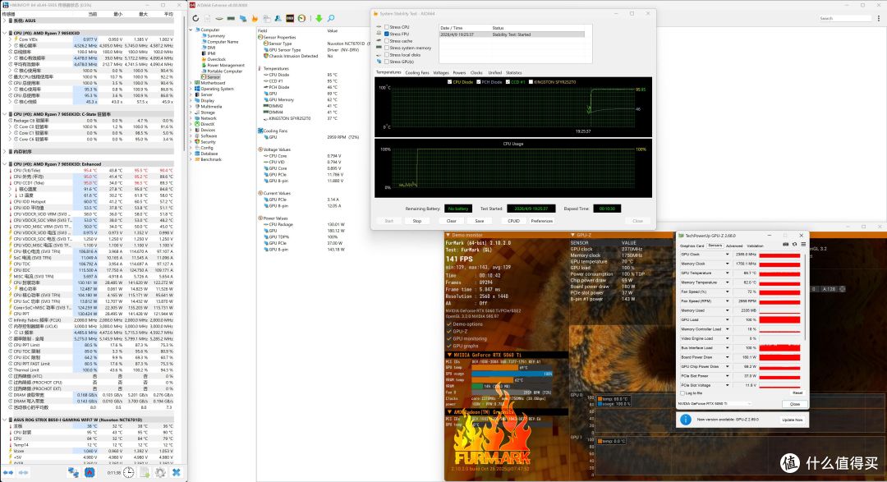Click the Update Now button in GPU-Z
Image resolution: width=887 pixels, height=482 pixels.
(792, 420)
